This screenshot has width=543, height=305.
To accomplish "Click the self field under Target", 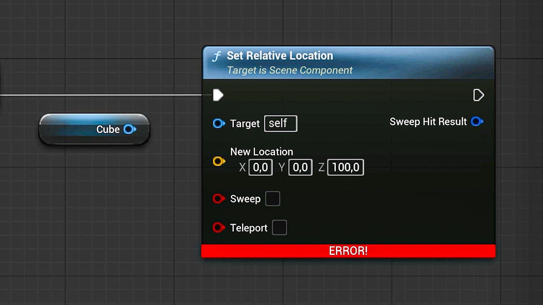I will pyautogui.click(x=280, y=123).
